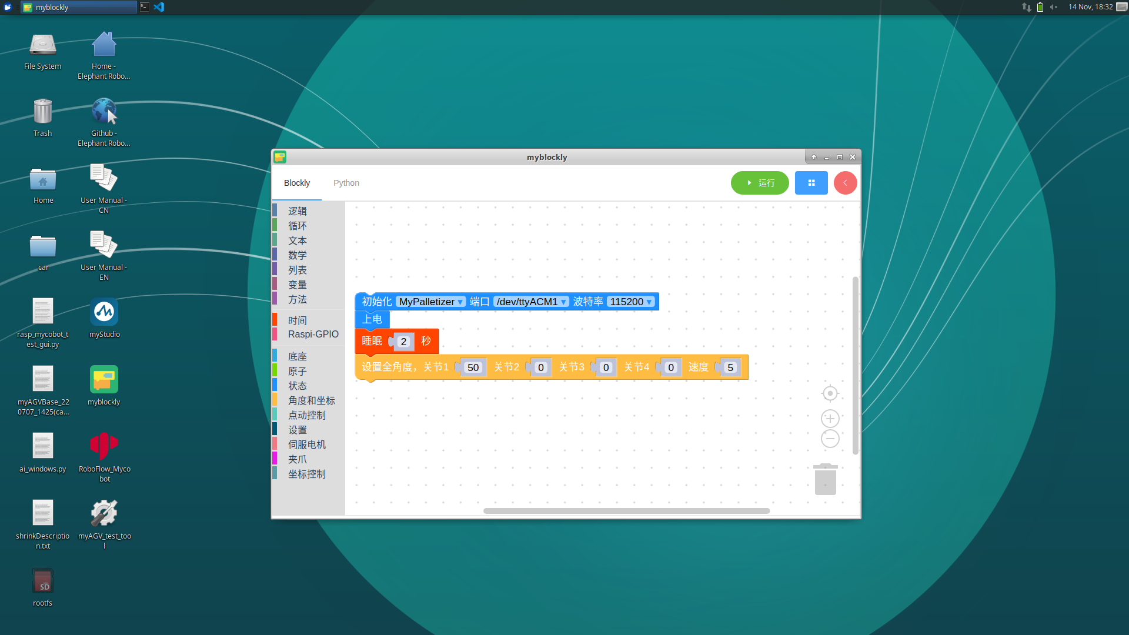Click the red back arrow button
Image resolution: width=1129 pixels, height=635 pixels.
846,183
